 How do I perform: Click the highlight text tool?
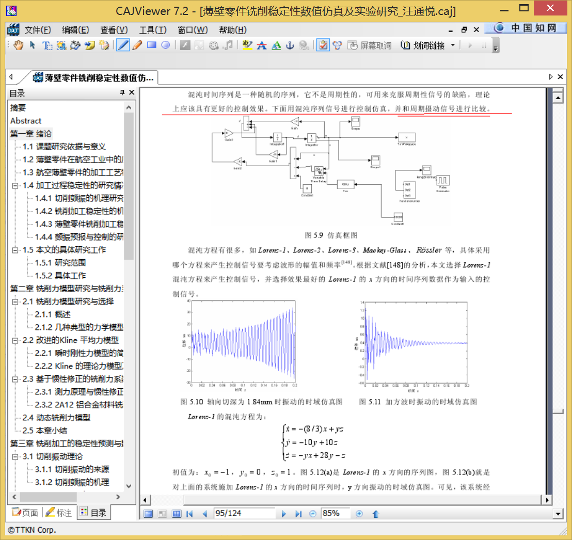(247, 45)
